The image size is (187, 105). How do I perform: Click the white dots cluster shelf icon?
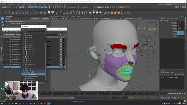[x=129, y=13]
